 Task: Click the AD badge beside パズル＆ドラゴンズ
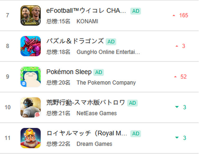(111, 42)
